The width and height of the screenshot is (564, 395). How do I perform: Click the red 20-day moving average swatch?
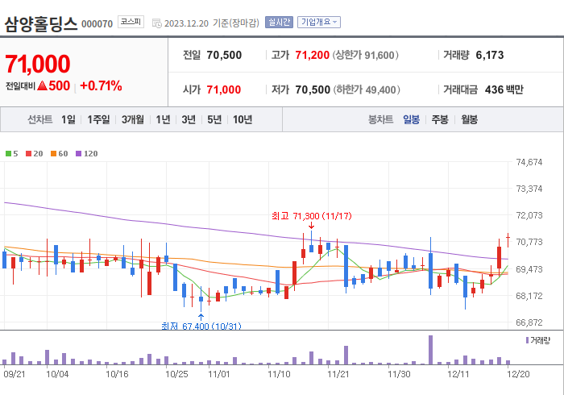(x=29, y=154)
